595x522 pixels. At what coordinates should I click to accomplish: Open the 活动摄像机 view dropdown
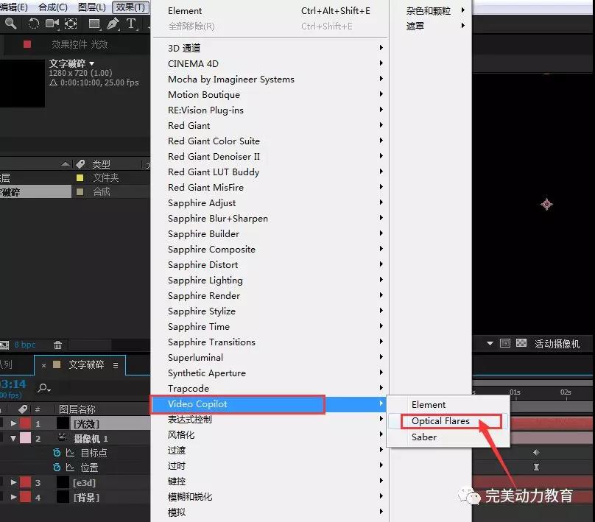pyautogui.click(x=557, y=344)
